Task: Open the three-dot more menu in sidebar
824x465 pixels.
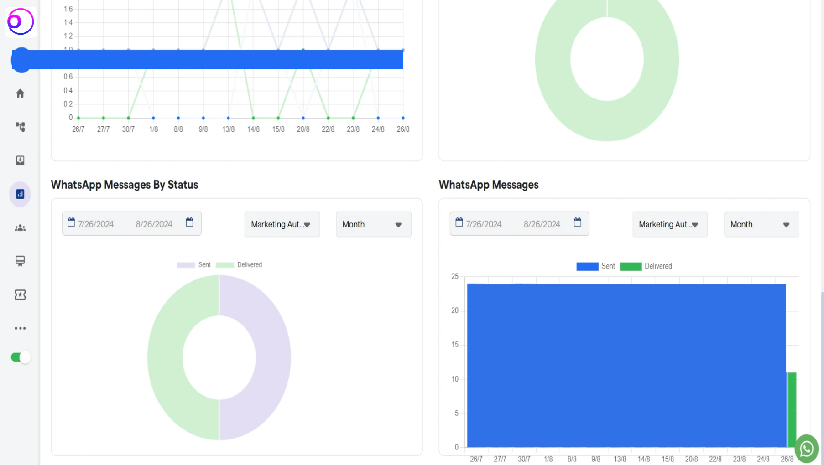Action: [20, 328]
